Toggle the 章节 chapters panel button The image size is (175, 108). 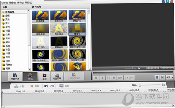click(x=44, y=76)
